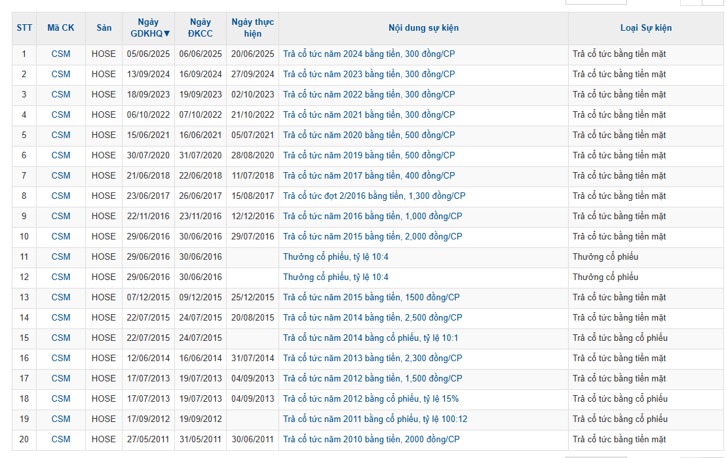Open row 12 Thưởng cổ phiếu 10:4 event
The image size is (726, 458).
point(335,277)
